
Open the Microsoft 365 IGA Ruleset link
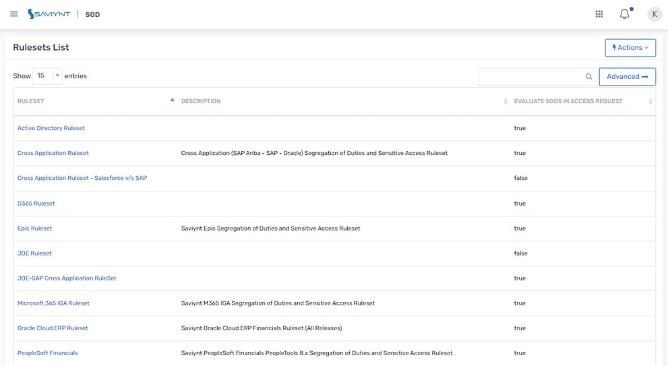53,303
